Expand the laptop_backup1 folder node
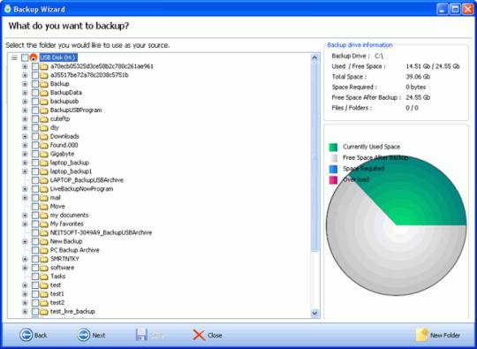Screen dimensions: 477x349 [x=25, y=171]
